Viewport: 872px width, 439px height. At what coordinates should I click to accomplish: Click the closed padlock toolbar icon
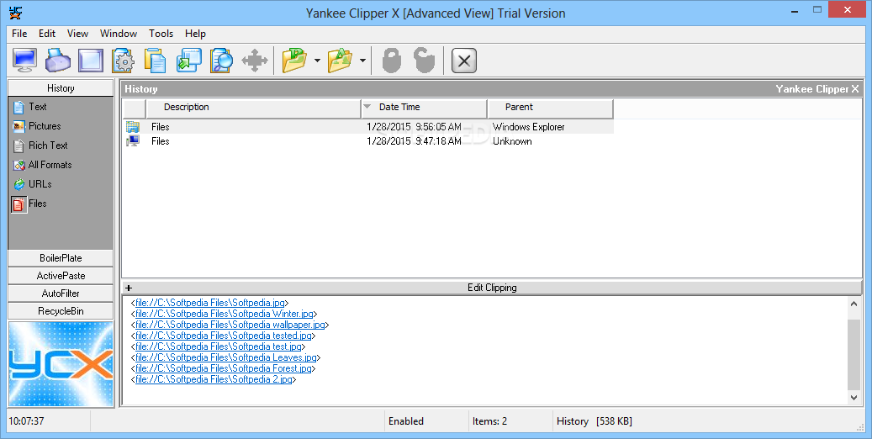click(x=392, y=60)
